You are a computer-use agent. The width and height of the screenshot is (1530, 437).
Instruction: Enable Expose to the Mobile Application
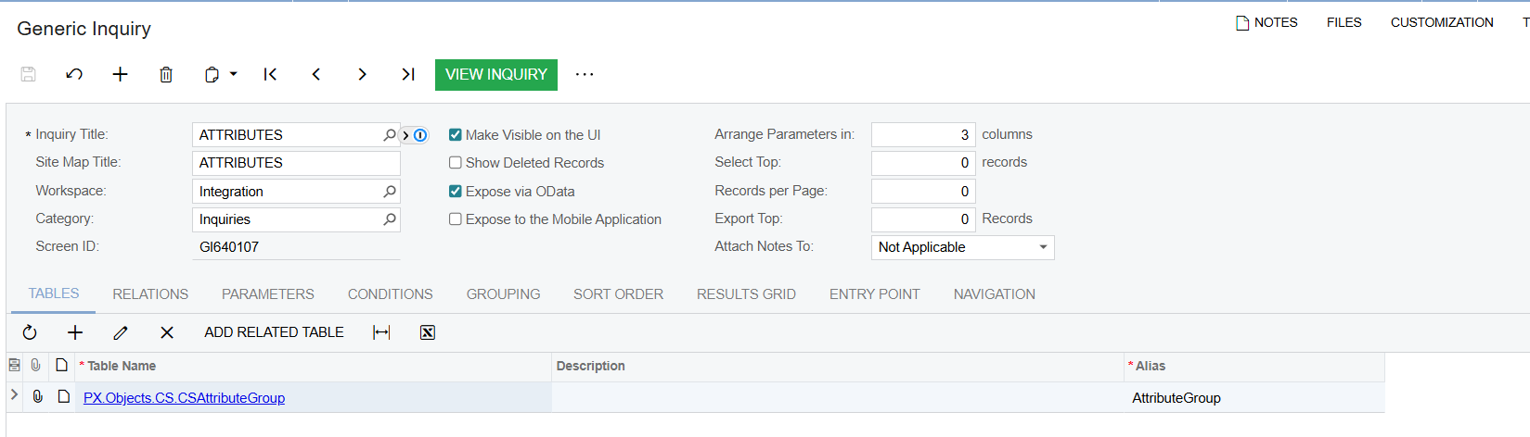coord(456,219)
